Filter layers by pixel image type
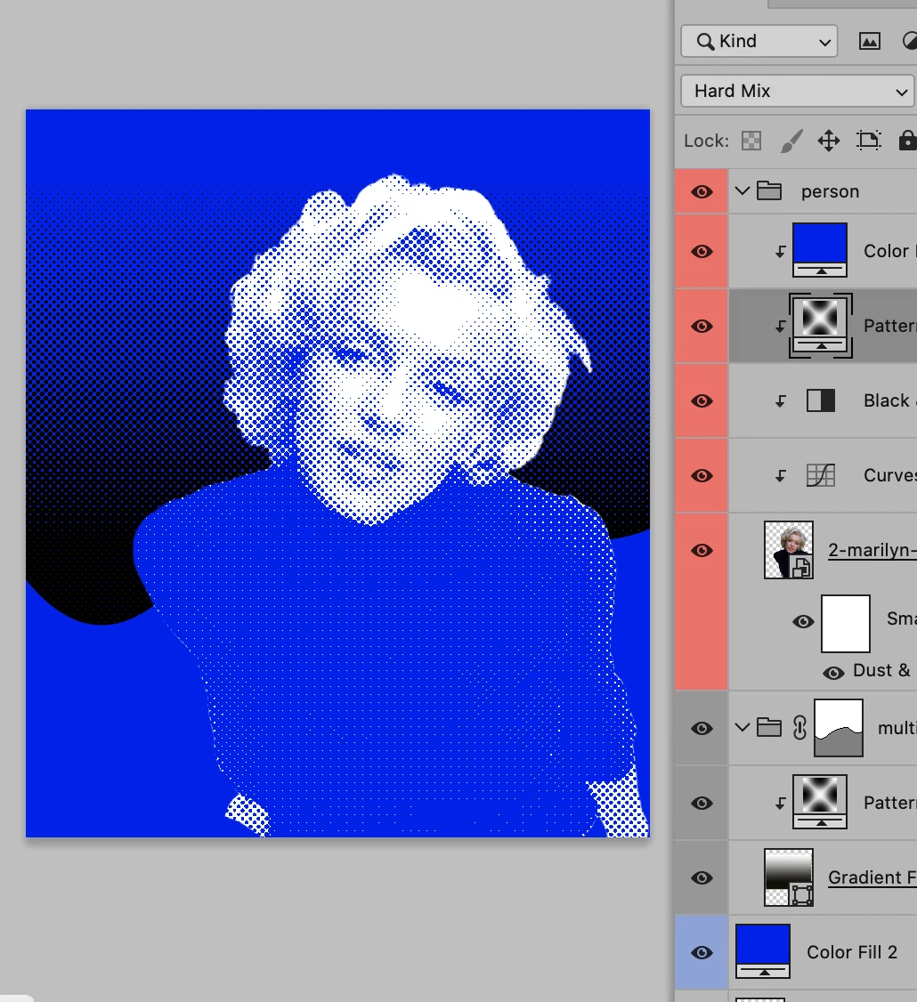 coord(869,42)
